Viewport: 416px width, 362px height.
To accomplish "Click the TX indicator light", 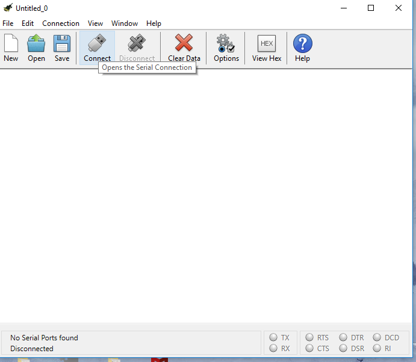I will [273, 338].
